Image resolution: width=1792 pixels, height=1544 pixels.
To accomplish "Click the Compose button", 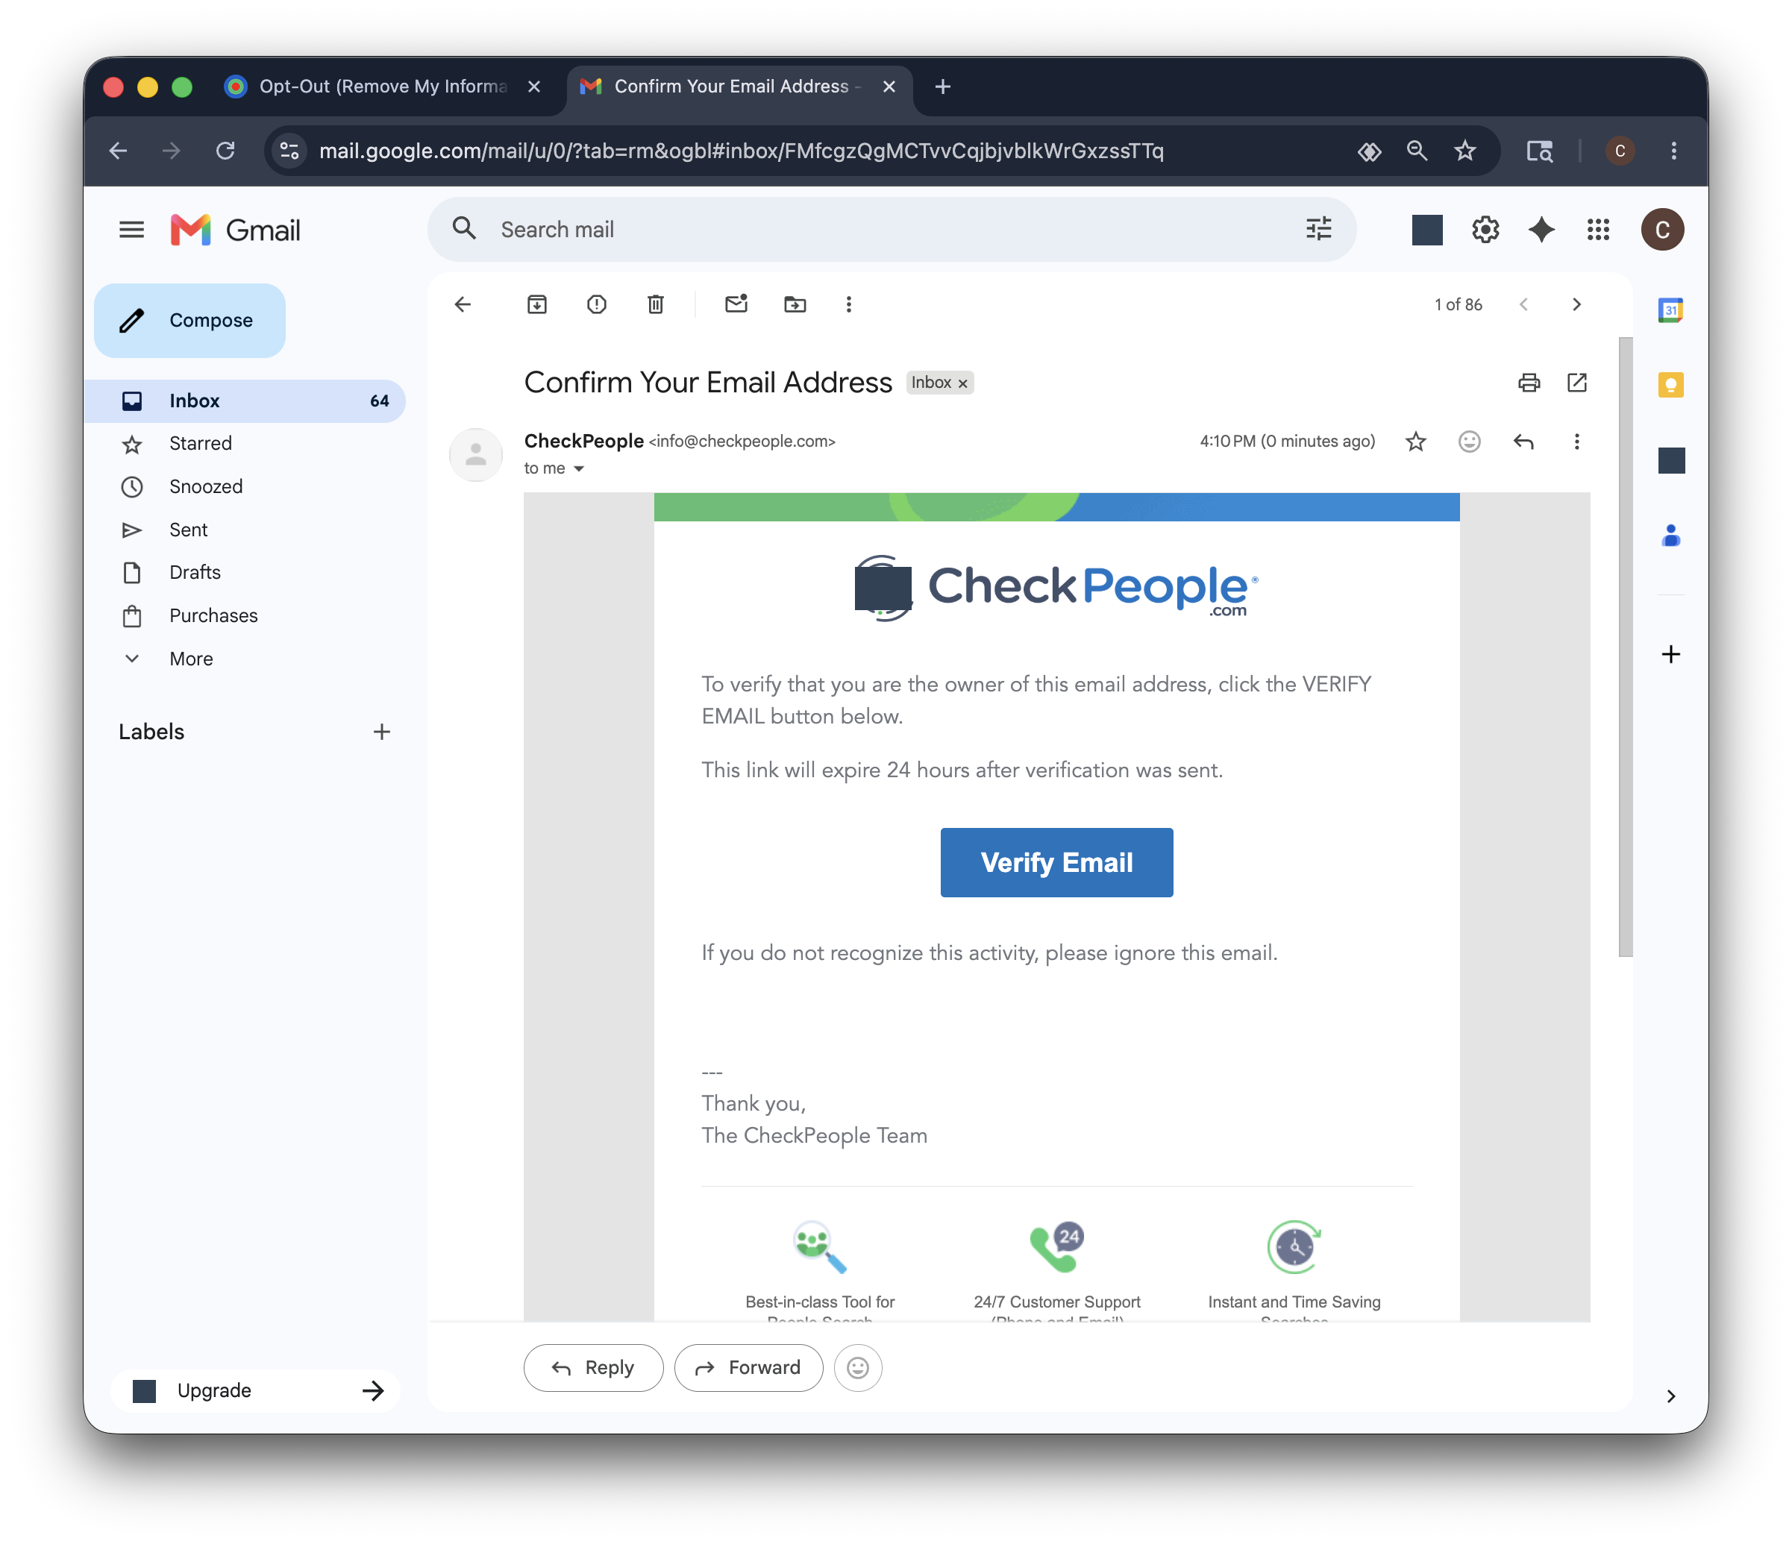I will (x=189, y=321).
